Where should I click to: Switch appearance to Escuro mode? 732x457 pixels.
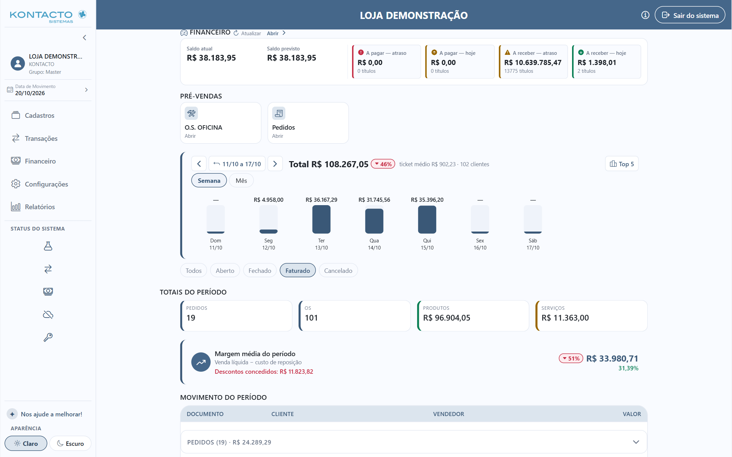(70, 443)
